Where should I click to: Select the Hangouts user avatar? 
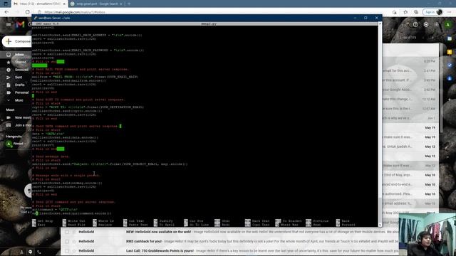point(9,144)
